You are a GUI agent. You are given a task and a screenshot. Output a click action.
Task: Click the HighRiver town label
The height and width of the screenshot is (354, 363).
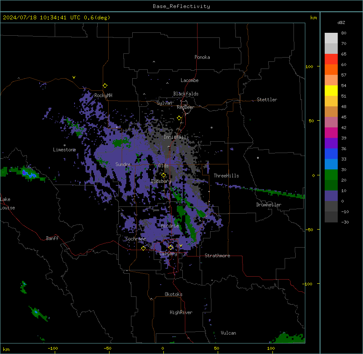[x=181, y=312]
